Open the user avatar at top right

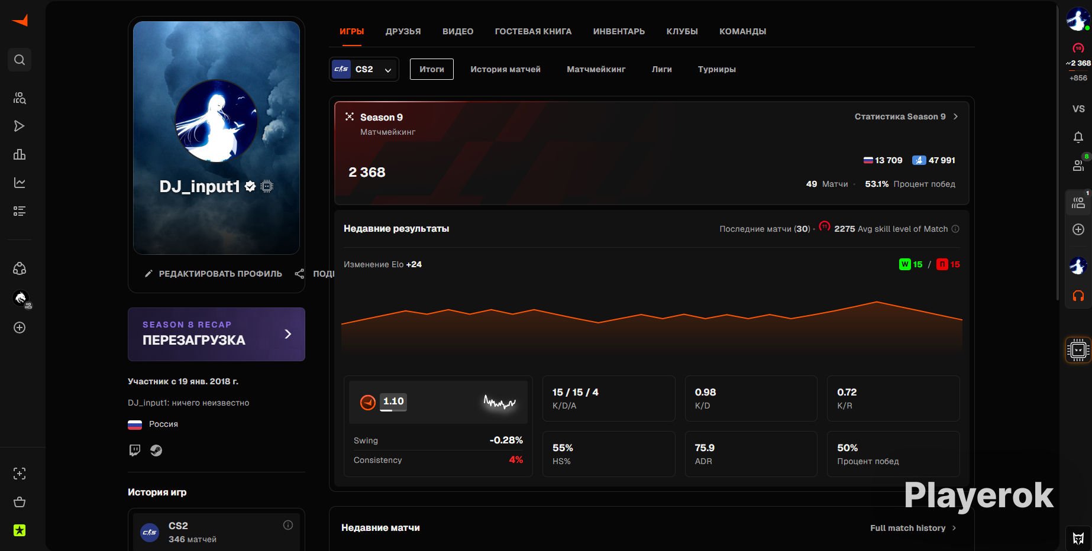point(1078,20)
